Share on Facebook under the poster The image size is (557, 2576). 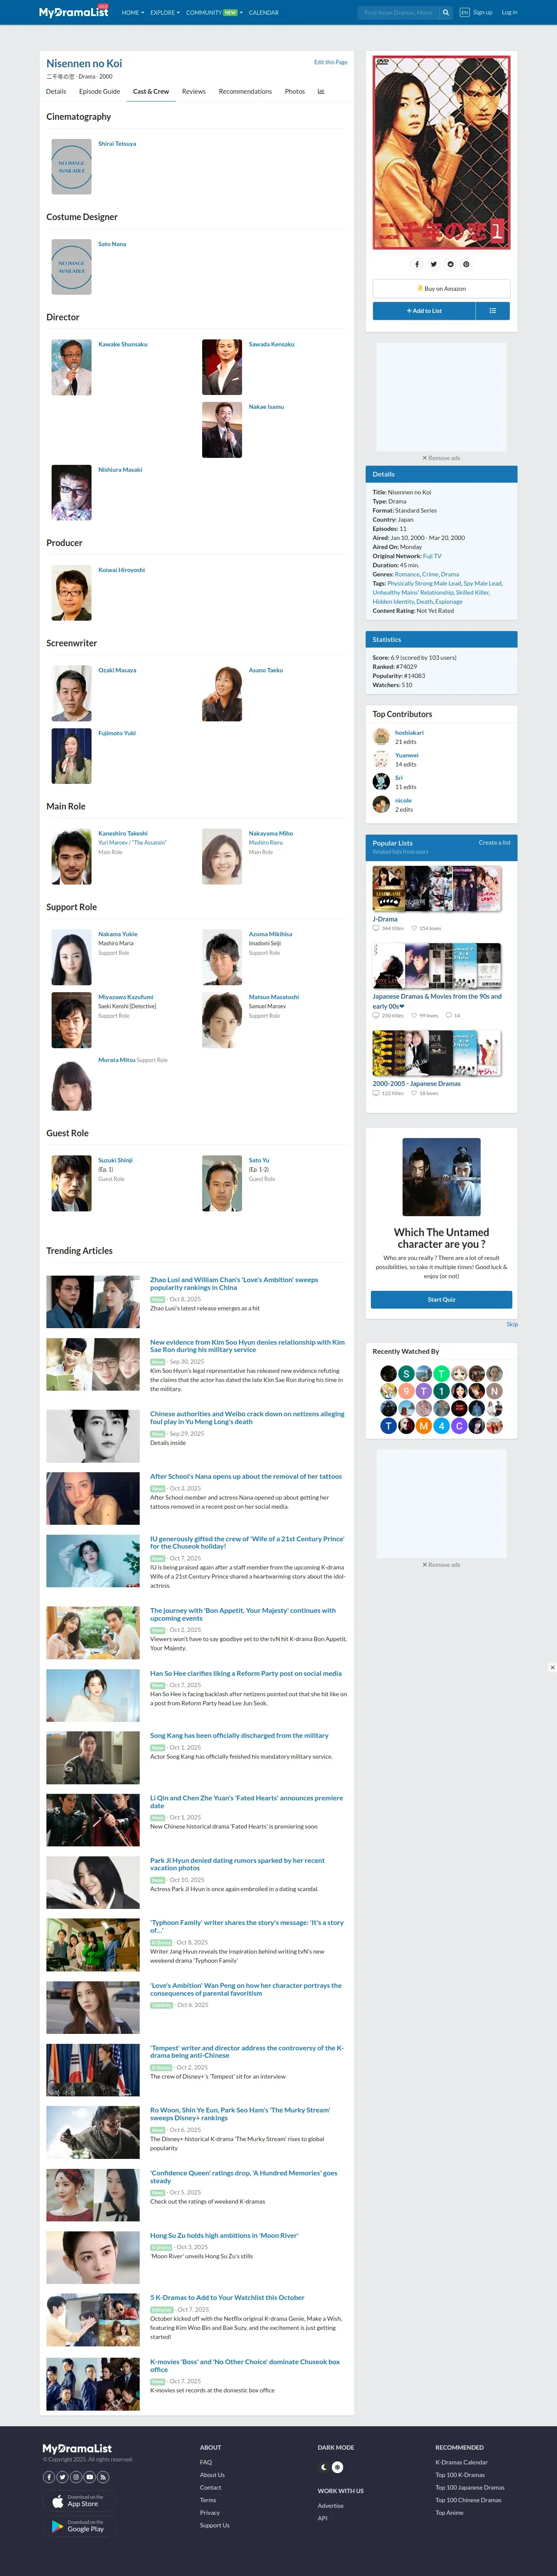click(417, 264)
